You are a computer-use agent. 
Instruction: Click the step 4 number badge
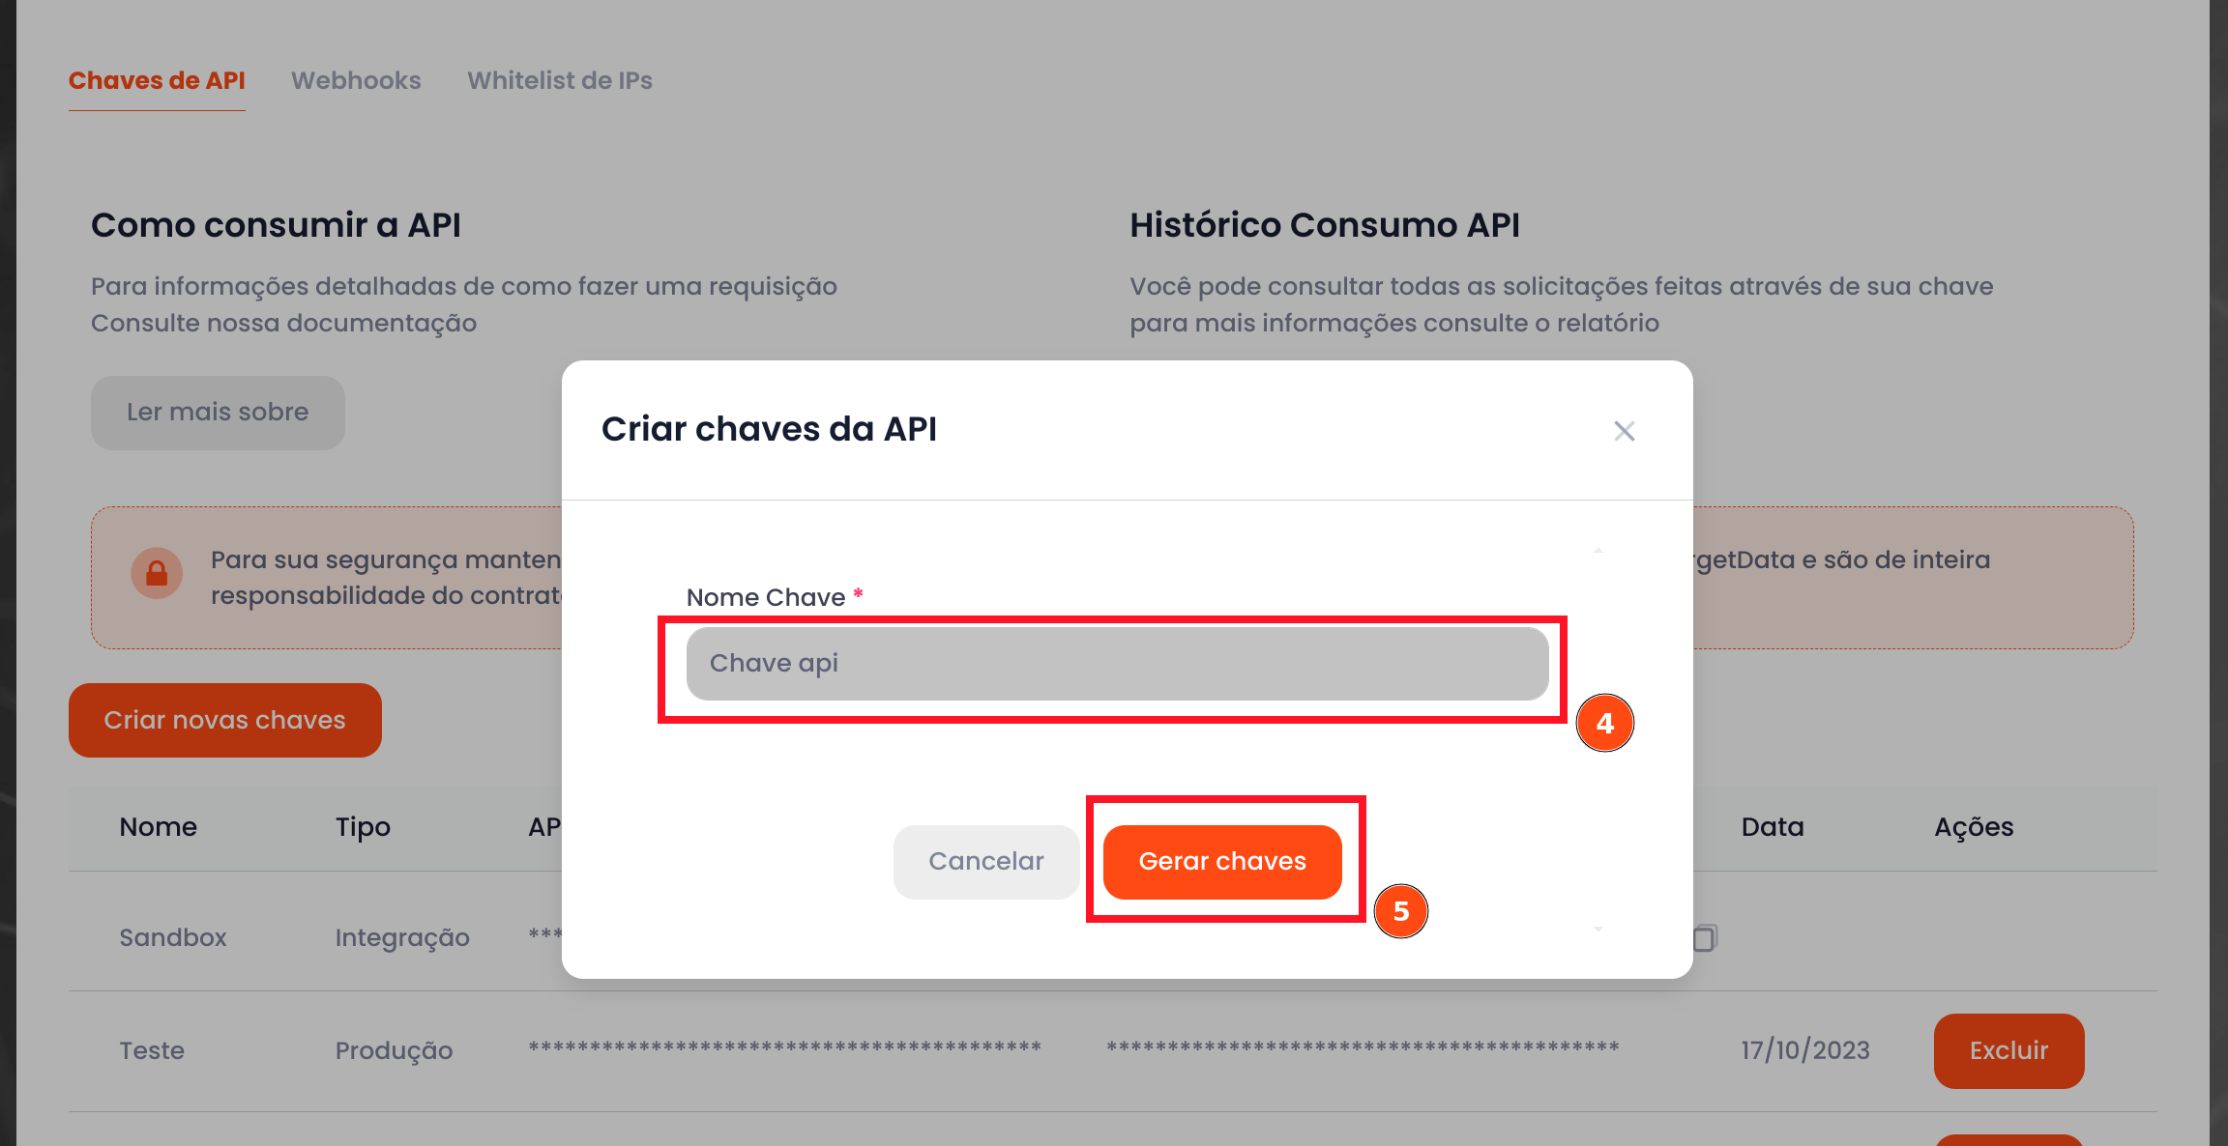click(x=1604, y=723)
